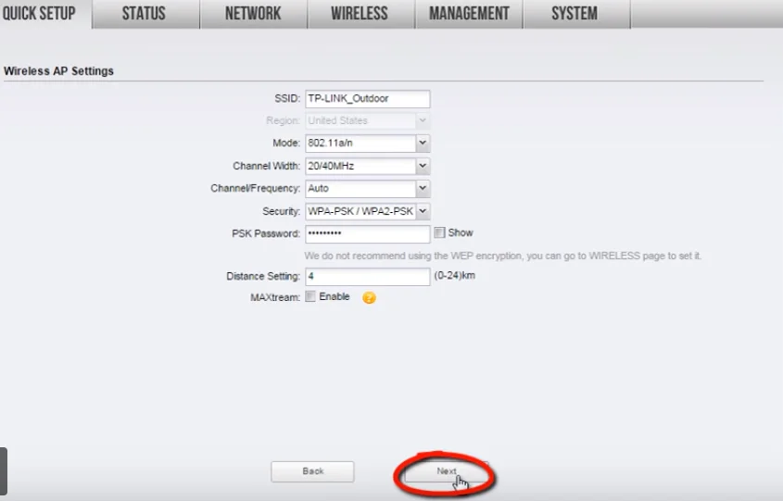Screen dimensions: 783x501
Task: Enable the MAXtream checkbox
Action: (x=310, y=297)
